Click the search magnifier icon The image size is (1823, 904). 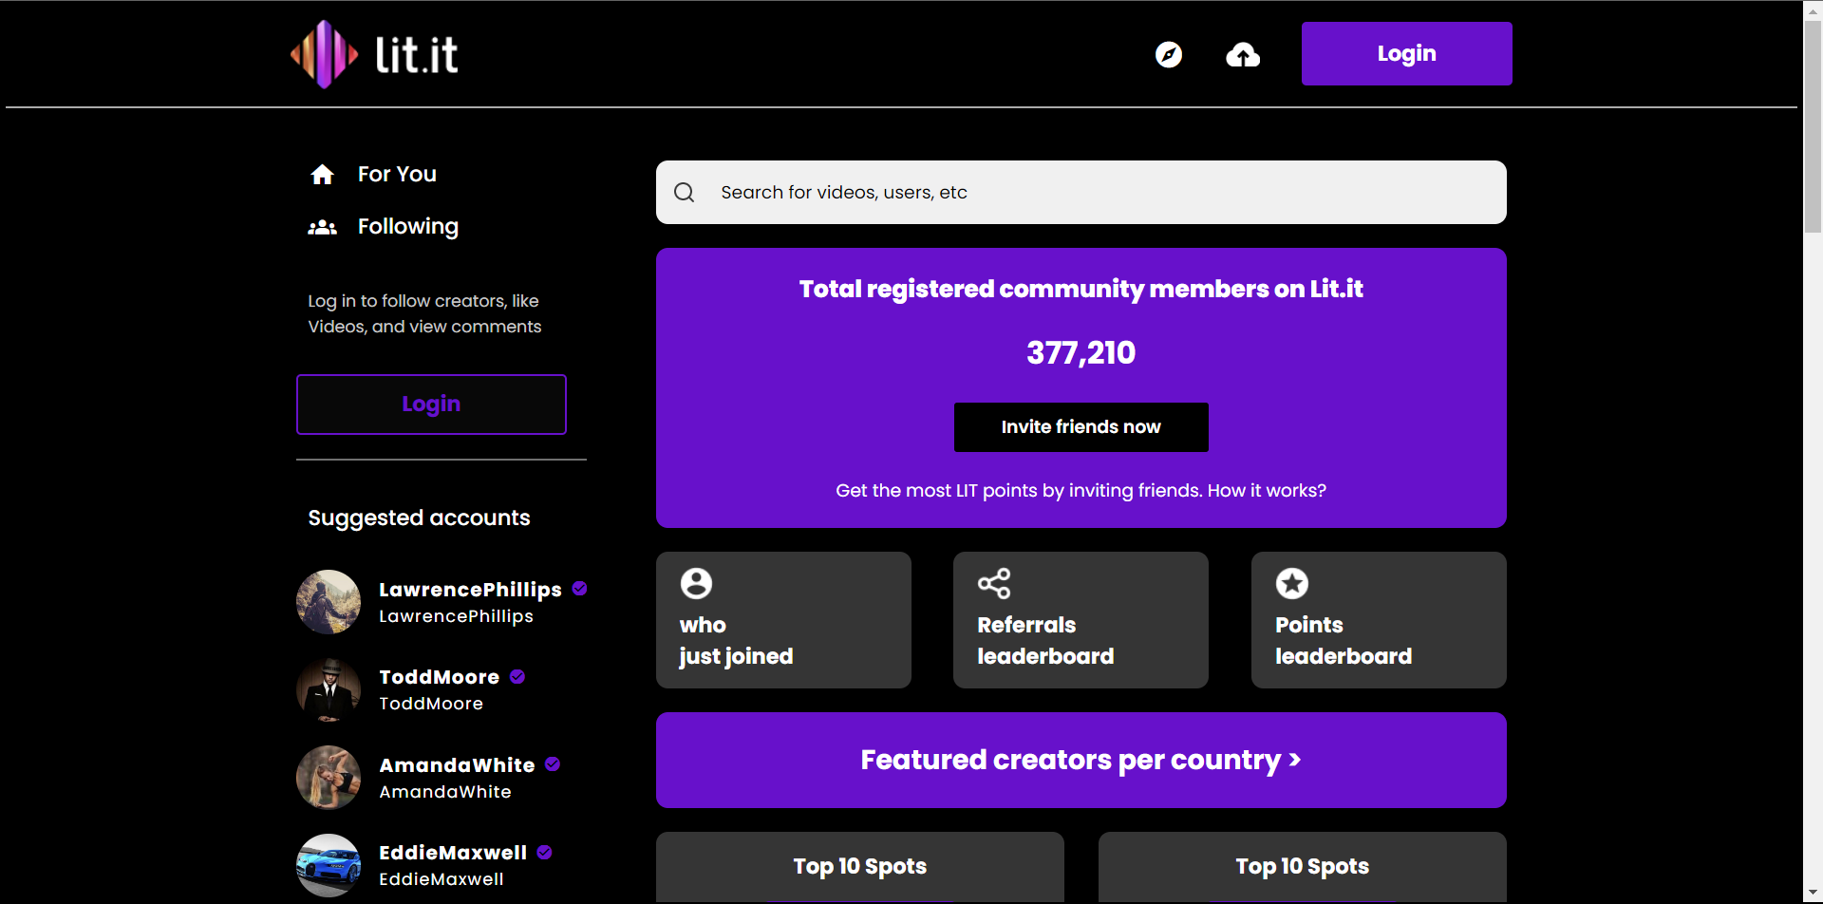click(684, 193)
